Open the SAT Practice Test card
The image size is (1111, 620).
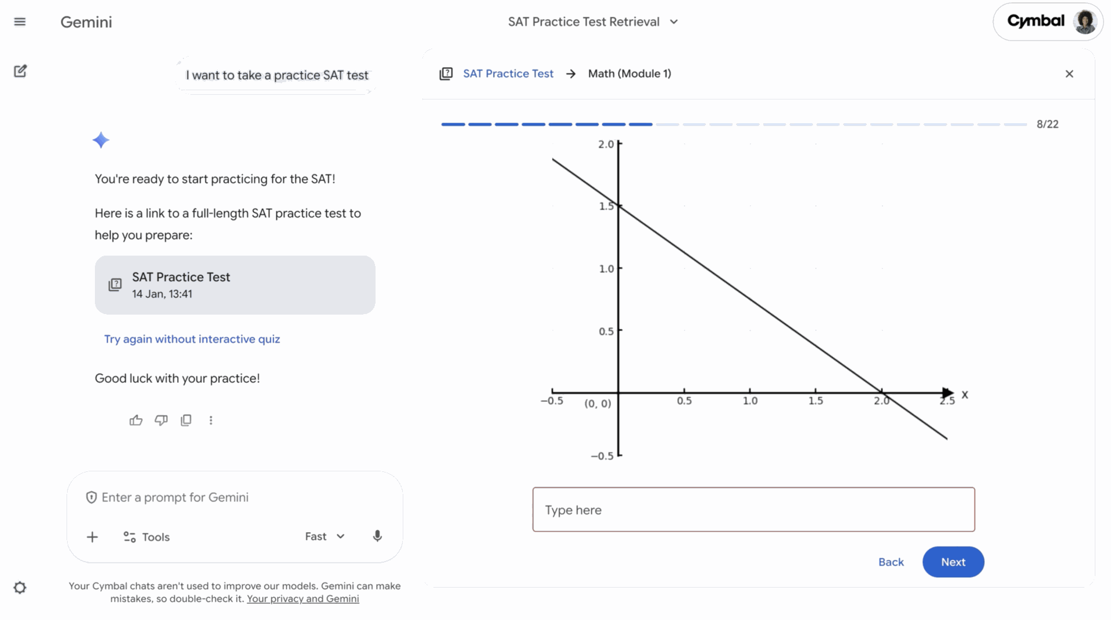(x=235, y=285)
